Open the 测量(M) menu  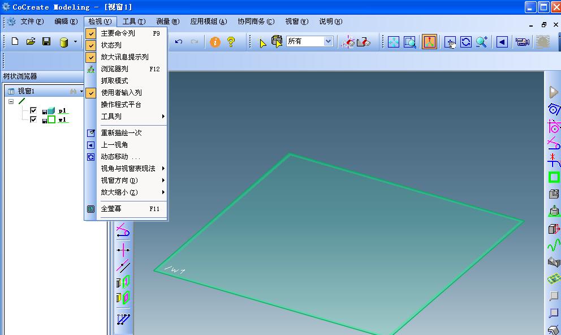pos(168,22)
